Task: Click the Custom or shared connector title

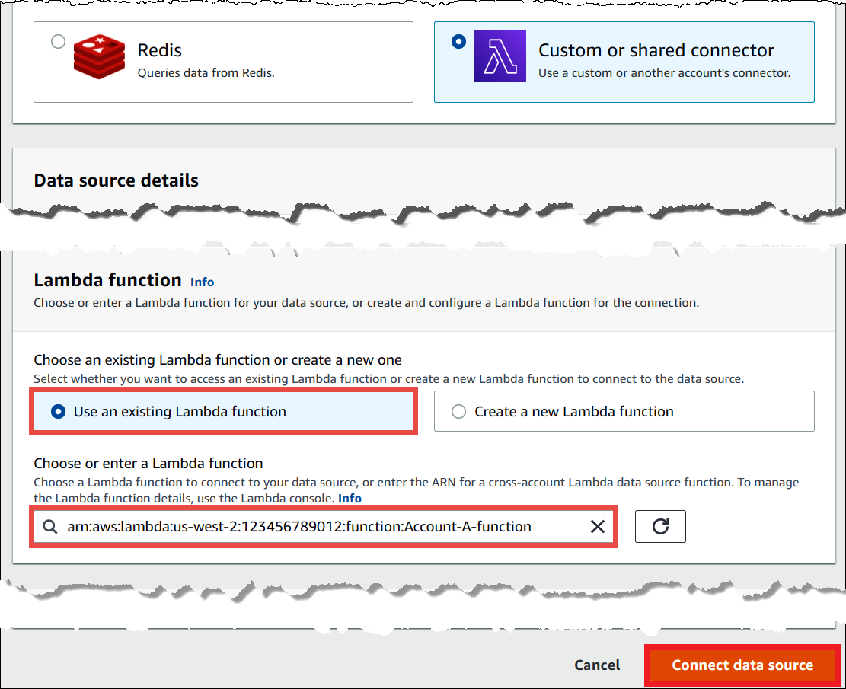Action: pos(656,50)
